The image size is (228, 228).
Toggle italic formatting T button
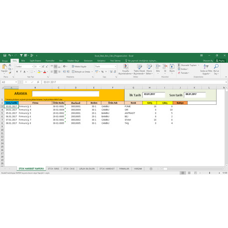[x=20, y=72]
